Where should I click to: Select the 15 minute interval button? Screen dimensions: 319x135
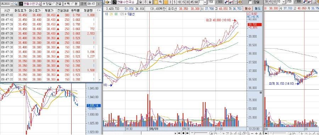point(183,2)
